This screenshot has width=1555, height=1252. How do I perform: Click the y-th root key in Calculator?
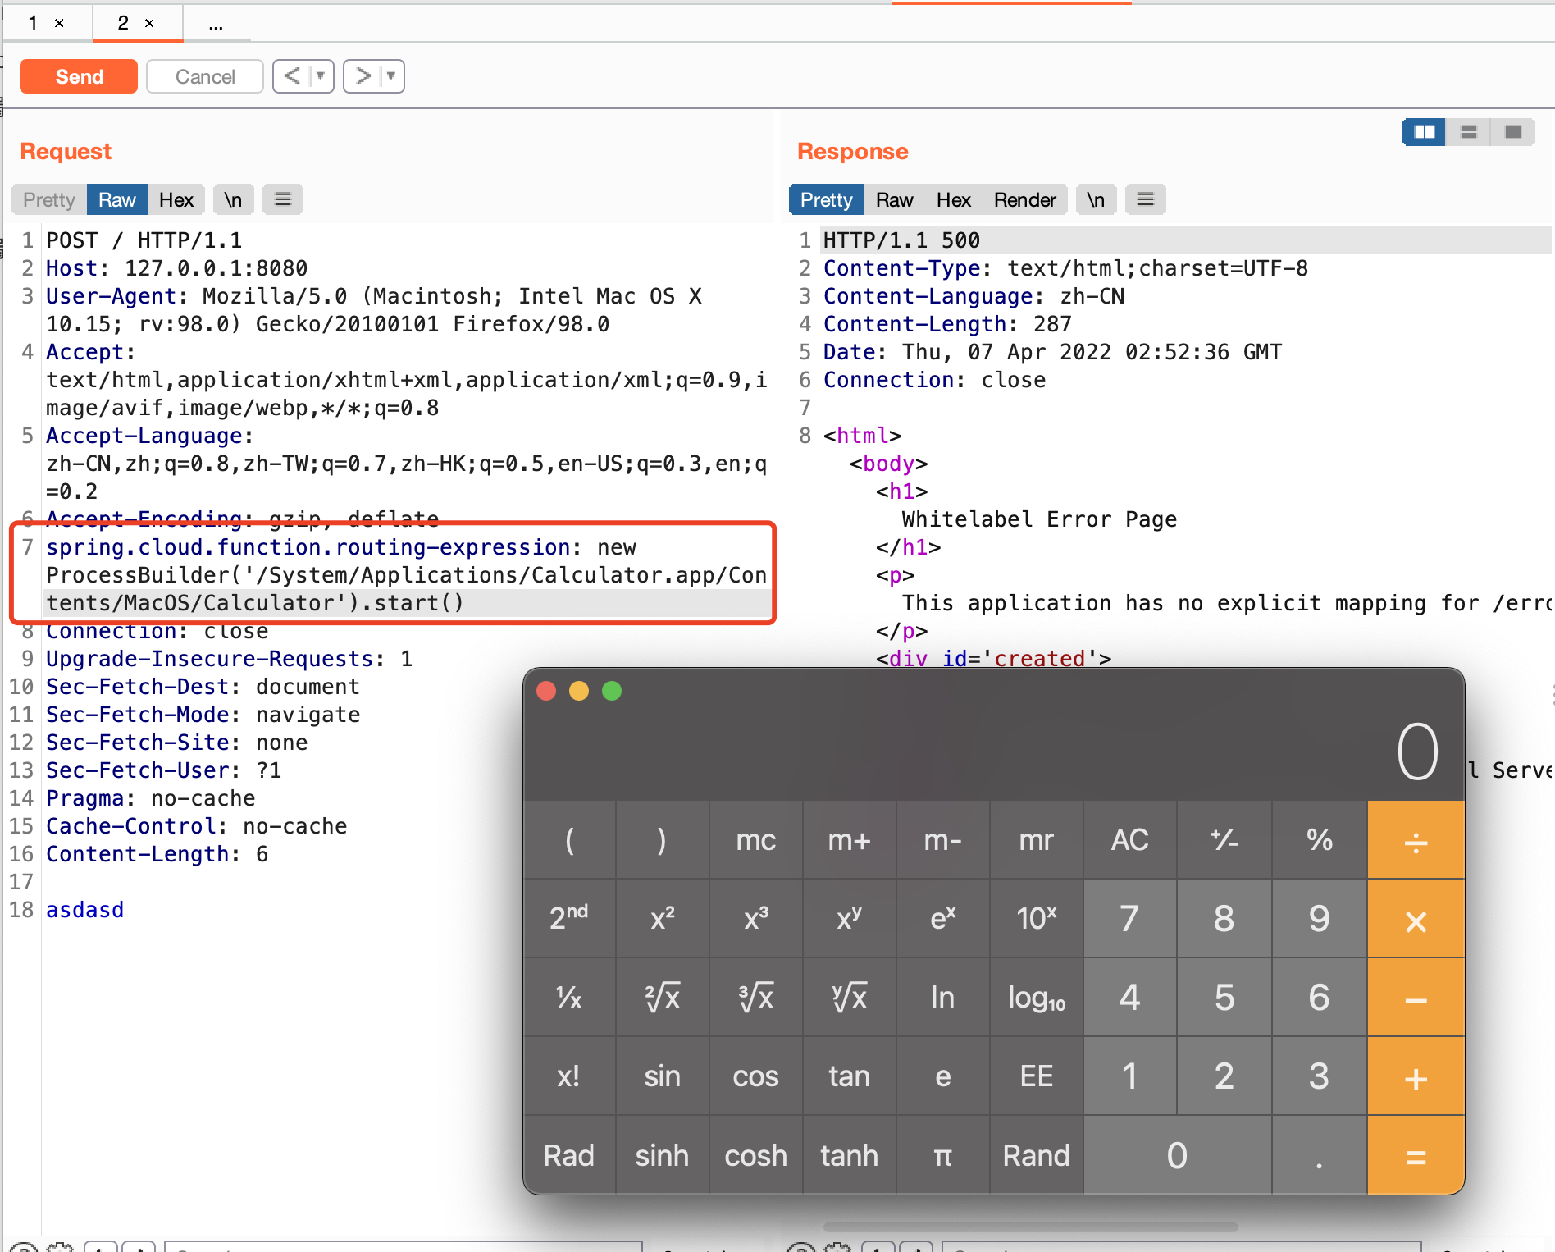coord(850,997)
